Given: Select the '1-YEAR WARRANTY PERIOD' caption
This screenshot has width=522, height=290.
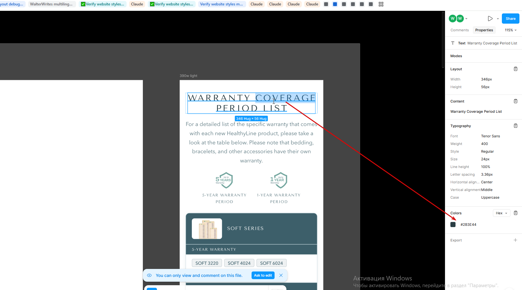Looking at the screenshot, I should 279,198.
